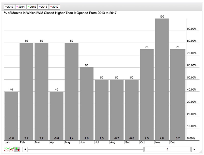Click the years slider thumb showing 5
Viewport: 204px width, 155px height.
coord(167,149)
